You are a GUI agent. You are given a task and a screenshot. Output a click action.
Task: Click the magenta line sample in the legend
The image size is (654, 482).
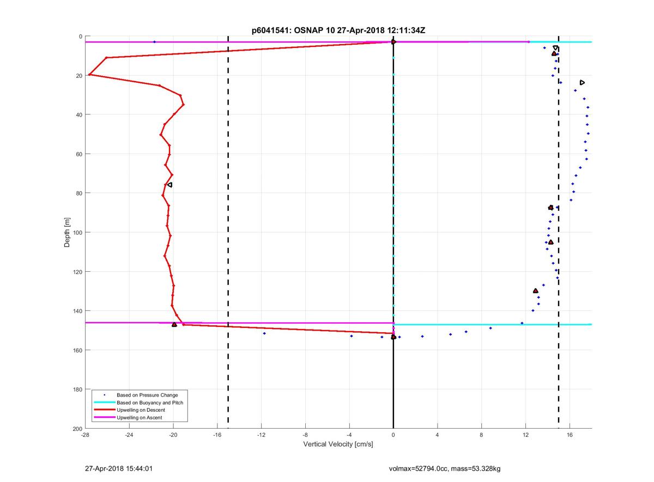click(104, 418)
